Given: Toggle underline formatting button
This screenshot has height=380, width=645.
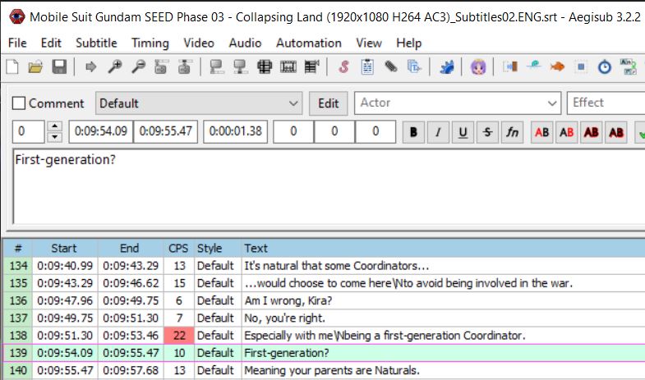Looking at the screenshot, I should click(x=463, y=132).
